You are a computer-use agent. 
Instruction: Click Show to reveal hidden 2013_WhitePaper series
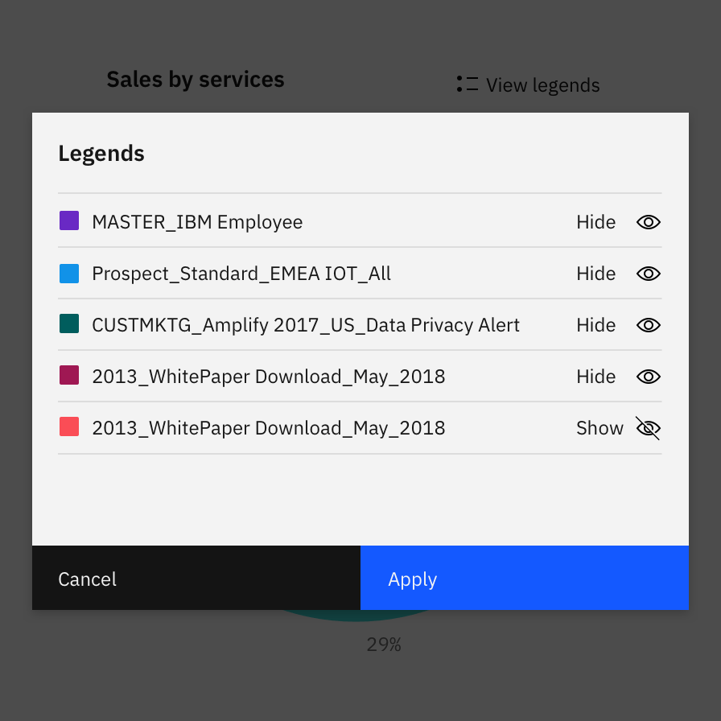[x=599, y=428]
